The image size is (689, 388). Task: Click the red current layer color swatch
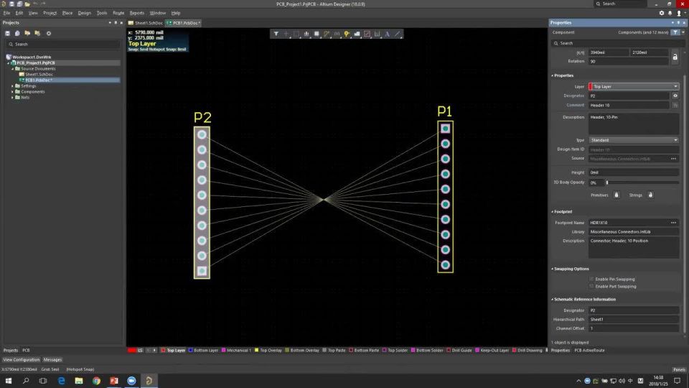click(132, 350)
